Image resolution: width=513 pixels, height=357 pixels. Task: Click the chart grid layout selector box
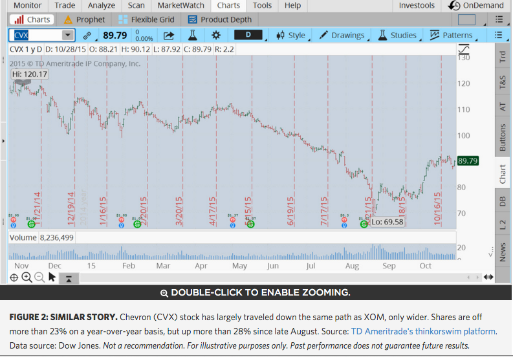point(466,19)
